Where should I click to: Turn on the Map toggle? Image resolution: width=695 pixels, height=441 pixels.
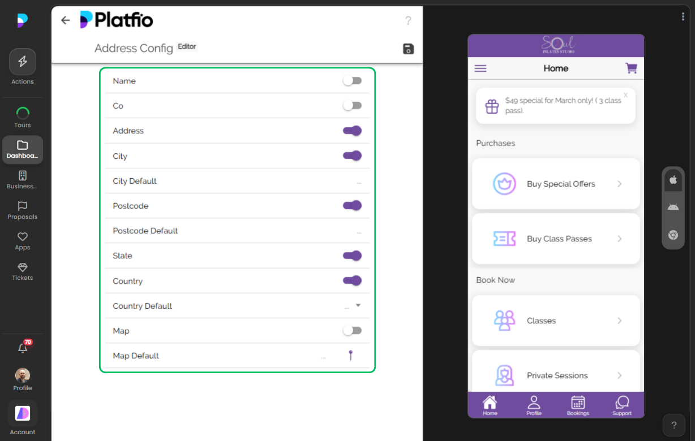352,331
